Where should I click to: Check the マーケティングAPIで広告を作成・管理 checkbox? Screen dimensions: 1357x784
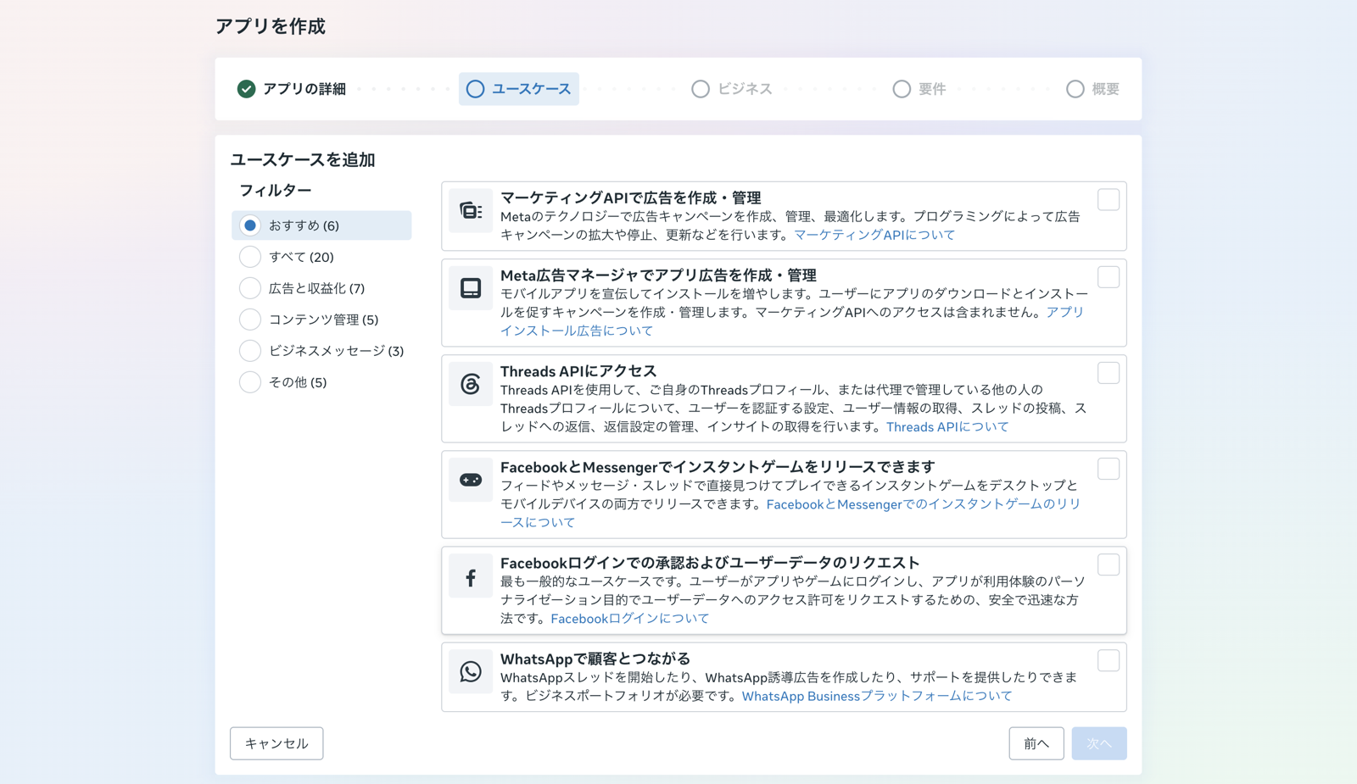(1108, 199)
